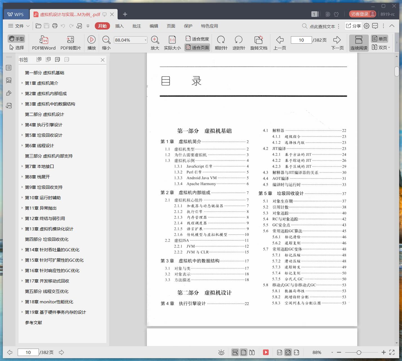This screenshot has height=361, width=402.
Task: Open the File menu dropdown
Action: (19, 26)
